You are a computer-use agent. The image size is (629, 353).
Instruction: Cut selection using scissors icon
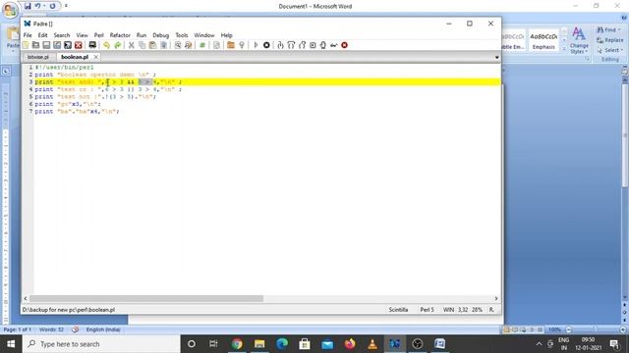tap(131, 45)
